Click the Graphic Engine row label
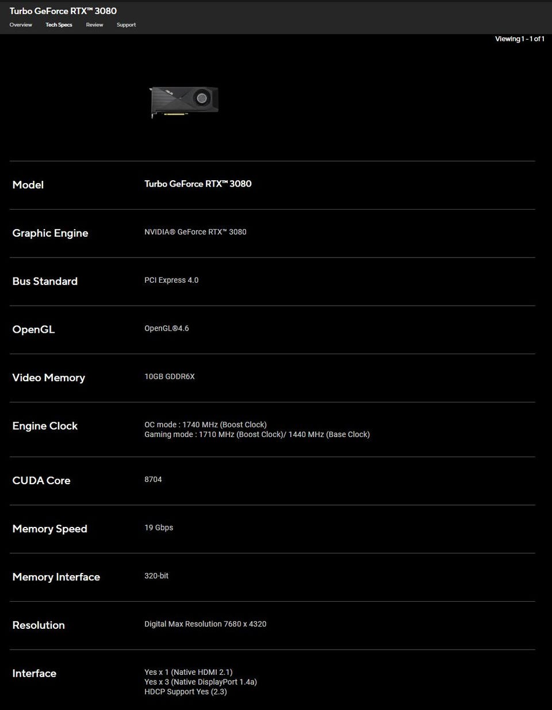 tap(50, 233)
